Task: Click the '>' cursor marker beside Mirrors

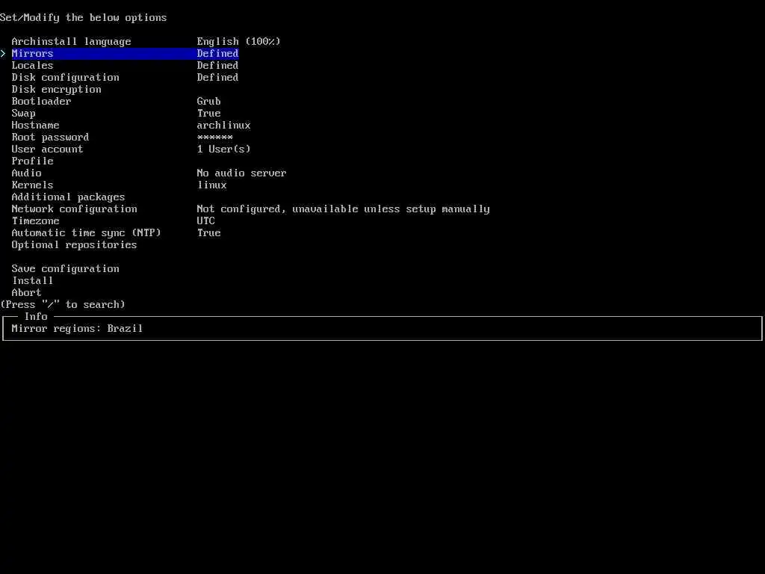Action: (x=3, y=53)
